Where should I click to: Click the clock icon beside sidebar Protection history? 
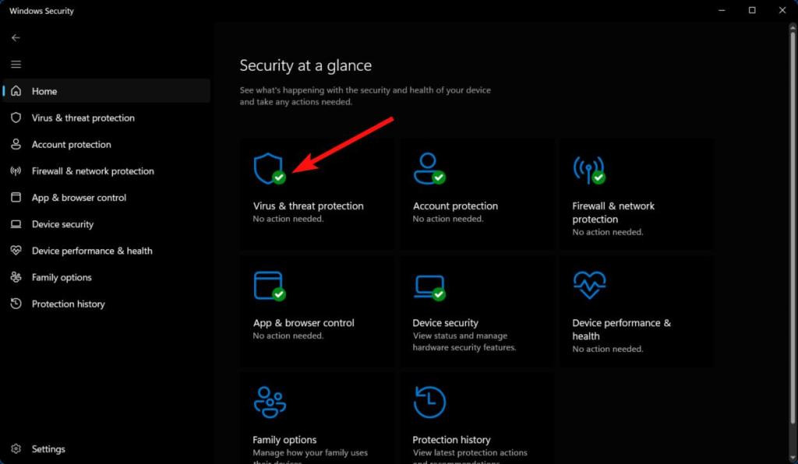point(16,304)
